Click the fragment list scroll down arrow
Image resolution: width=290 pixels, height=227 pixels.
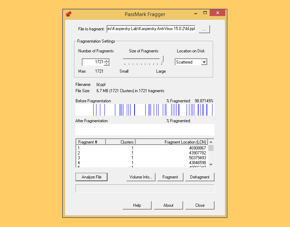click(211, 164)
